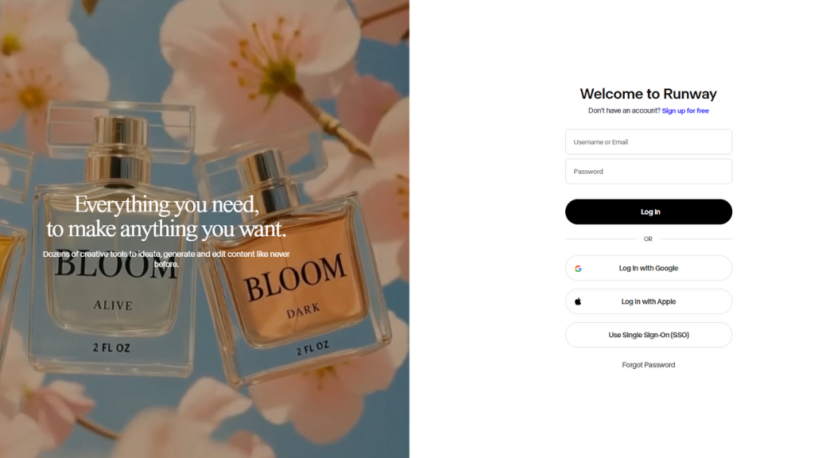Click the 2 FL OZ label on DARK bottle
Image resolution: width=814 pixels, height=458 pixels.
tap(312, 348)
